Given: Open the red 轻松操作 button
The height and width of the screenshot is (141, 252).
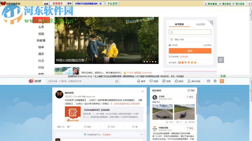Looking at the screenshot, I should tap(58, 3).
